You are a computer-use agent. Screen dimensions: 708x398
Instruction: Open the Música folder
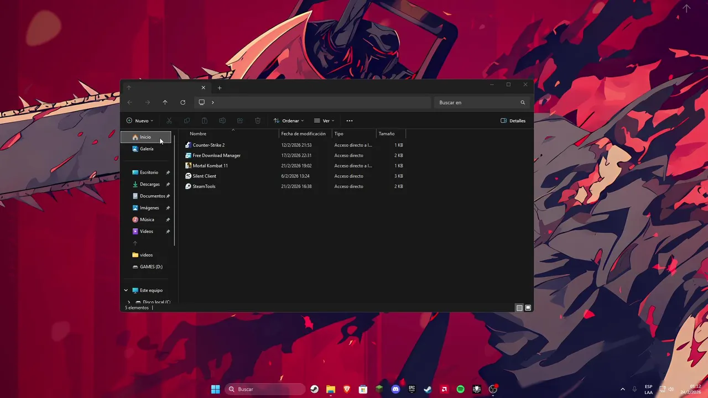[x=146, y=219]
